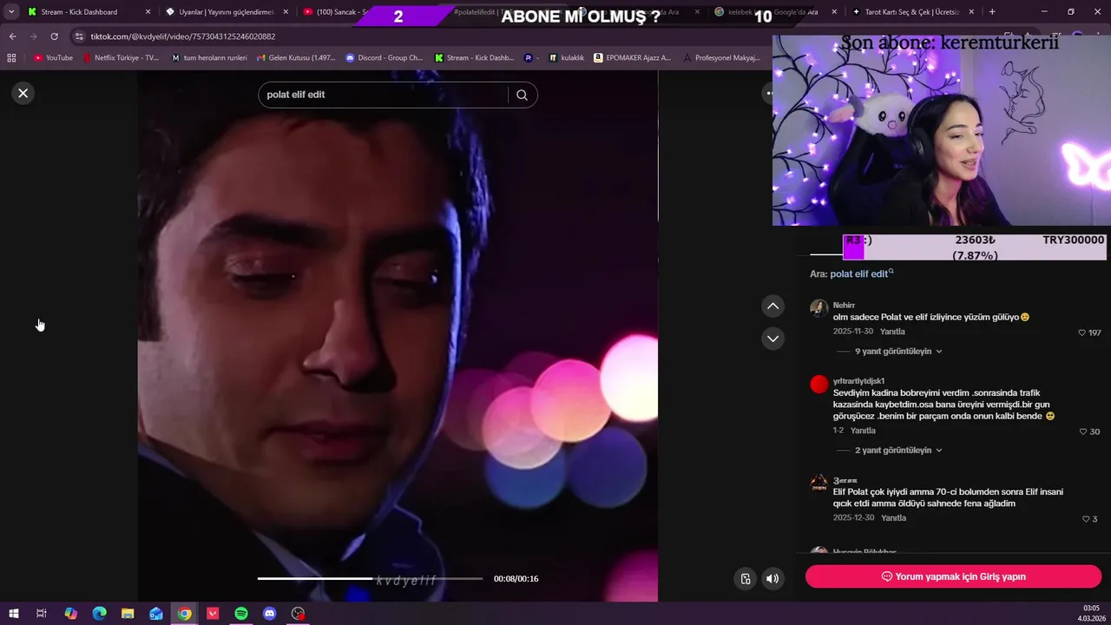The height and width of the screenshot is (625, 1111).
Task: Open the 'tum heroların runleri' bookmark
Action: point(209,58)
